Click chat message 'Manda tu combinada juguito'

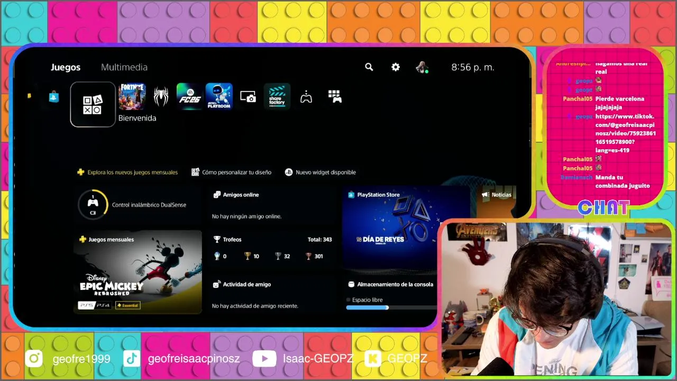623,182
